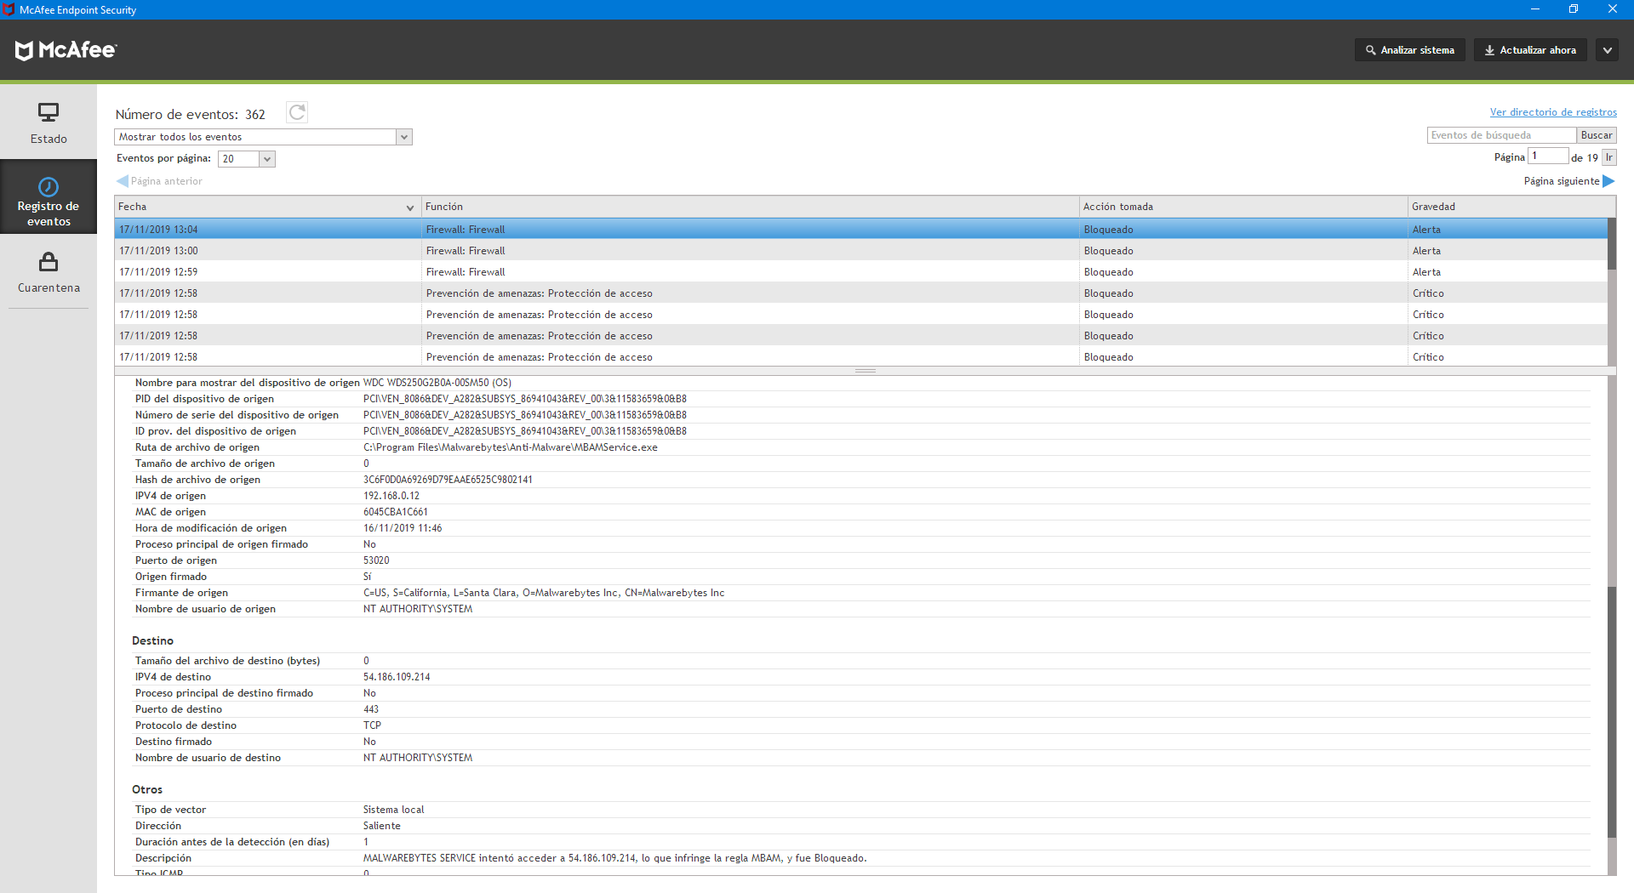Click the previous page arrow icon
Image resolution: width=1634 pixels, height=893 pixels.
(123, 181)
